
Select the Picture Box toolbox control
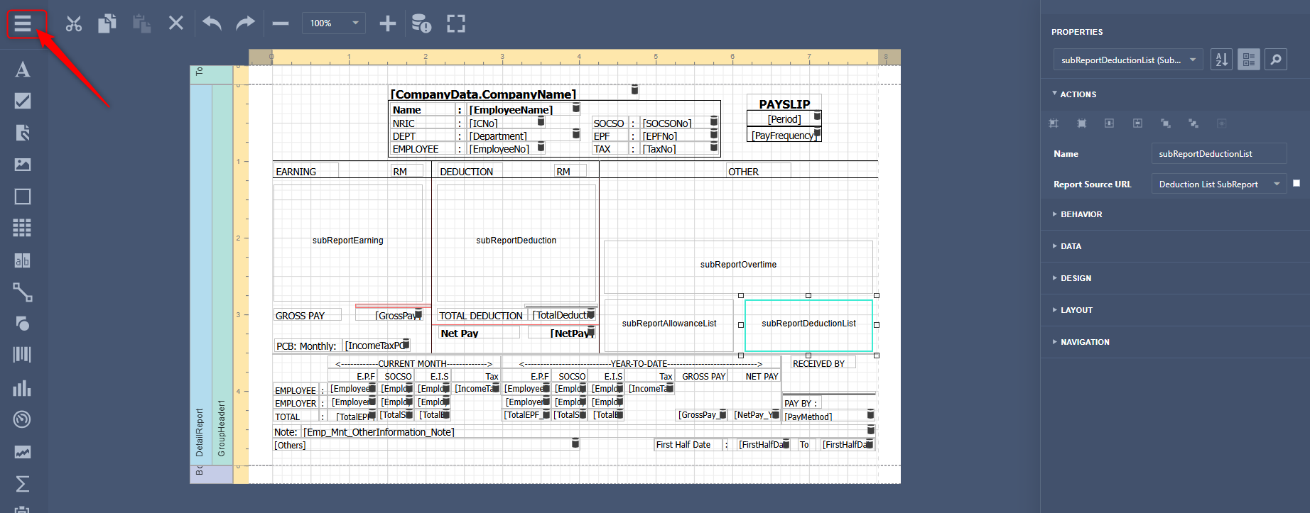tap(23, 165)
